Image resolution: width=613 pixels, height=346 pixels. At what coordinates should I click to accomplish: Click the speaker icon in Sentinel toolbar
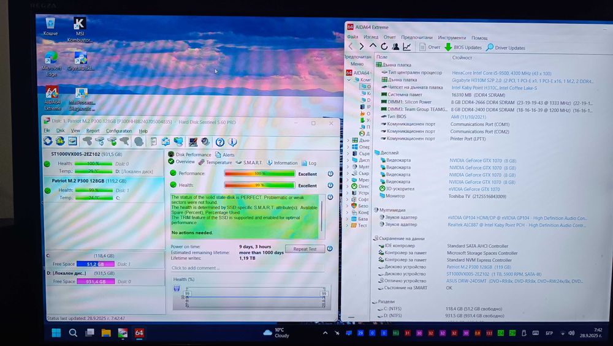tap(205, 141)
